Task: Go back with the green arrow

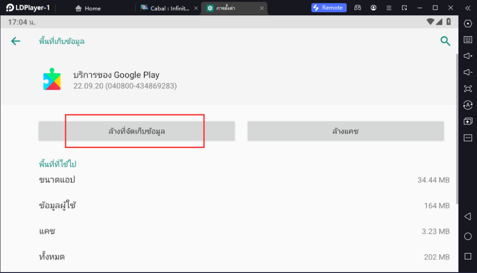Action: (15, 41)
